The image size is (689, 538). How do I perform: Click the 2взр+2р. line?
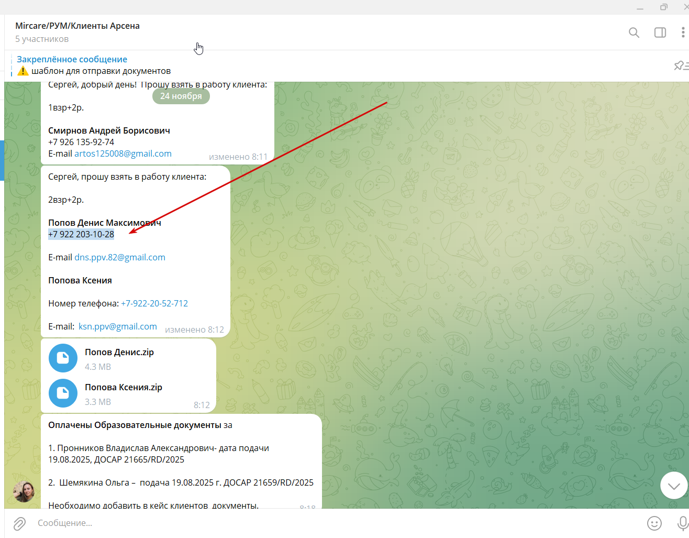point(66,200)
